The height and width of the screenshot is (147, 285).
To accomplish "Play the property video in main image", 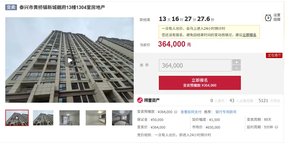I will click(x=70, y=60).
